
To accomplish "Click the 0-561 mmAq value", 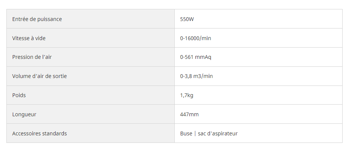I will click(x=196, y=57).
